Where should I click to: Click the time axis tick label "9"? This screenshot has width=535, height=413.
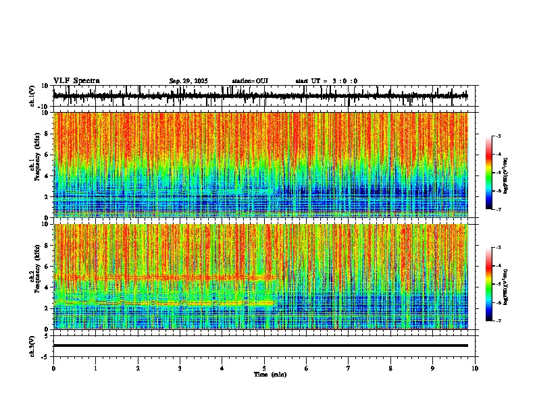[432, 368]
